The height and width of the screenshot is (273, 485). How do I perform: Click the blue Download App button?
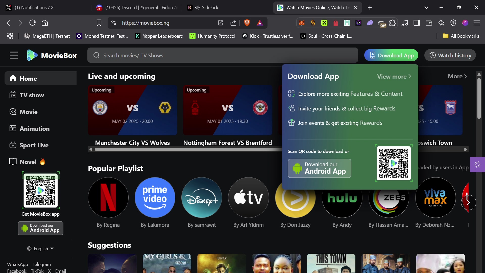[x=391, y=55]
